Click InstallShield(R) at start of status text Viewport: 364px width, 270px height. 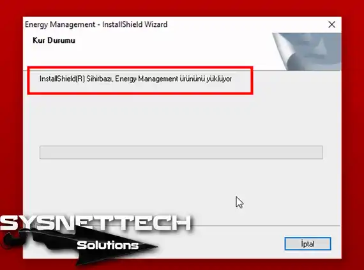[x=62, y=79]
